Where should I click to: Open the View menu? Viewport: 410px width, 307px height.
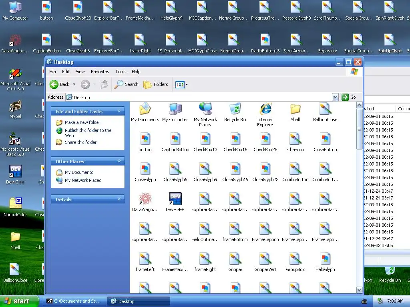point(80,72)
